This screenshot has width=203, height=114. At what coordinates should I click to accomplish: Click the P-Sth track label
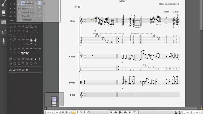[73, 95]
